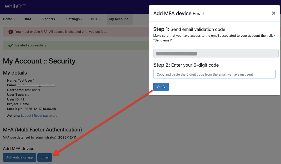Close the Add MFA device dialog

tap(273, 13)
